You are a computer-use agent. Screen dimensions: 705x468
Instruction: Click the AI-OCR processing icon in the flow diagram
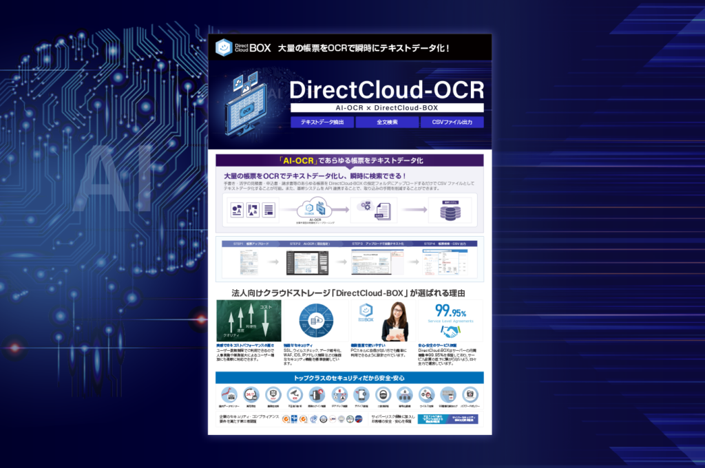pos(314,208)
